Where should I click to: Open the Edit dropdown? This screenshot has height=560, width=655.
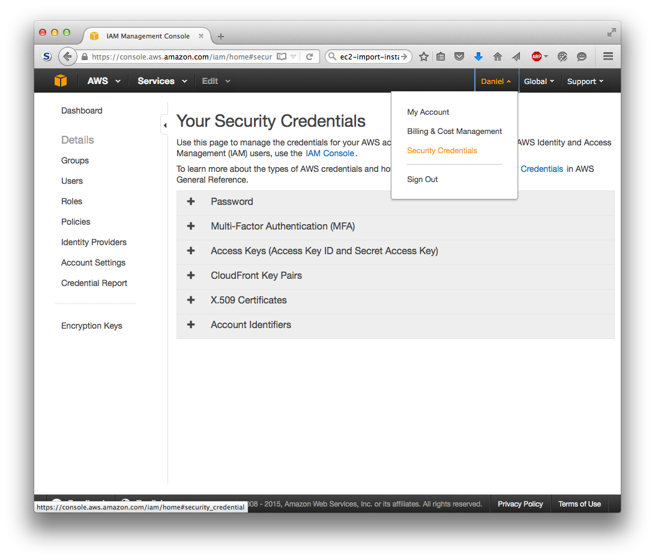pos(216,81)
